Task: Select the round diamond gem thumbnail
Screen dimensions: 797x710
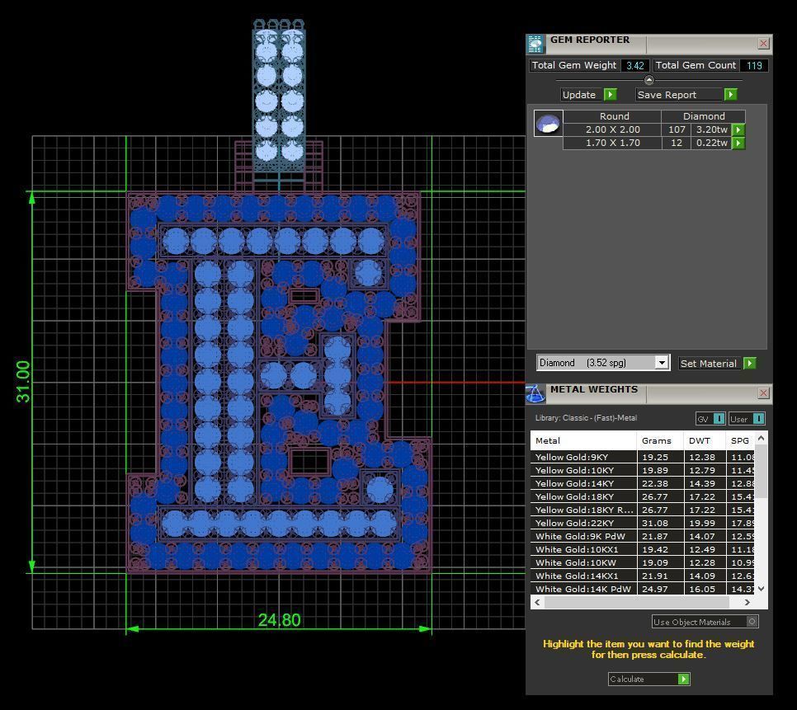Action: pyautogui.click(x=548, y=123)
